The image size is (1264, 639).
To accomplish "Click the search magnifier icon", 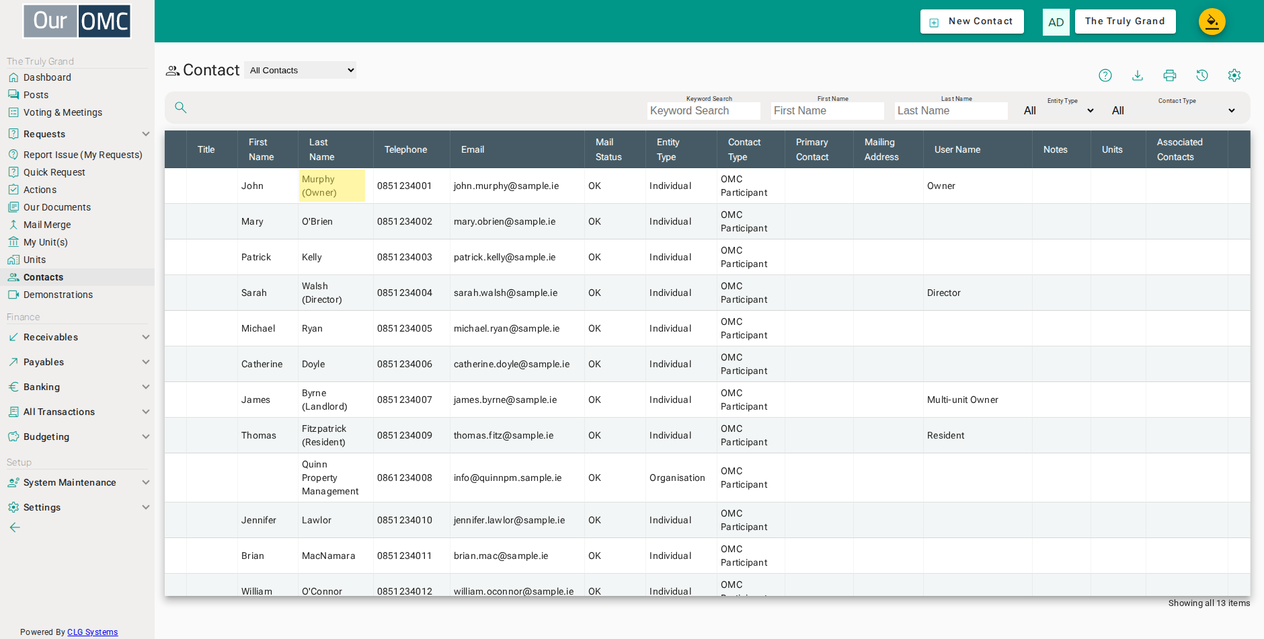I will pyautogui.click(x=181, y=108).
